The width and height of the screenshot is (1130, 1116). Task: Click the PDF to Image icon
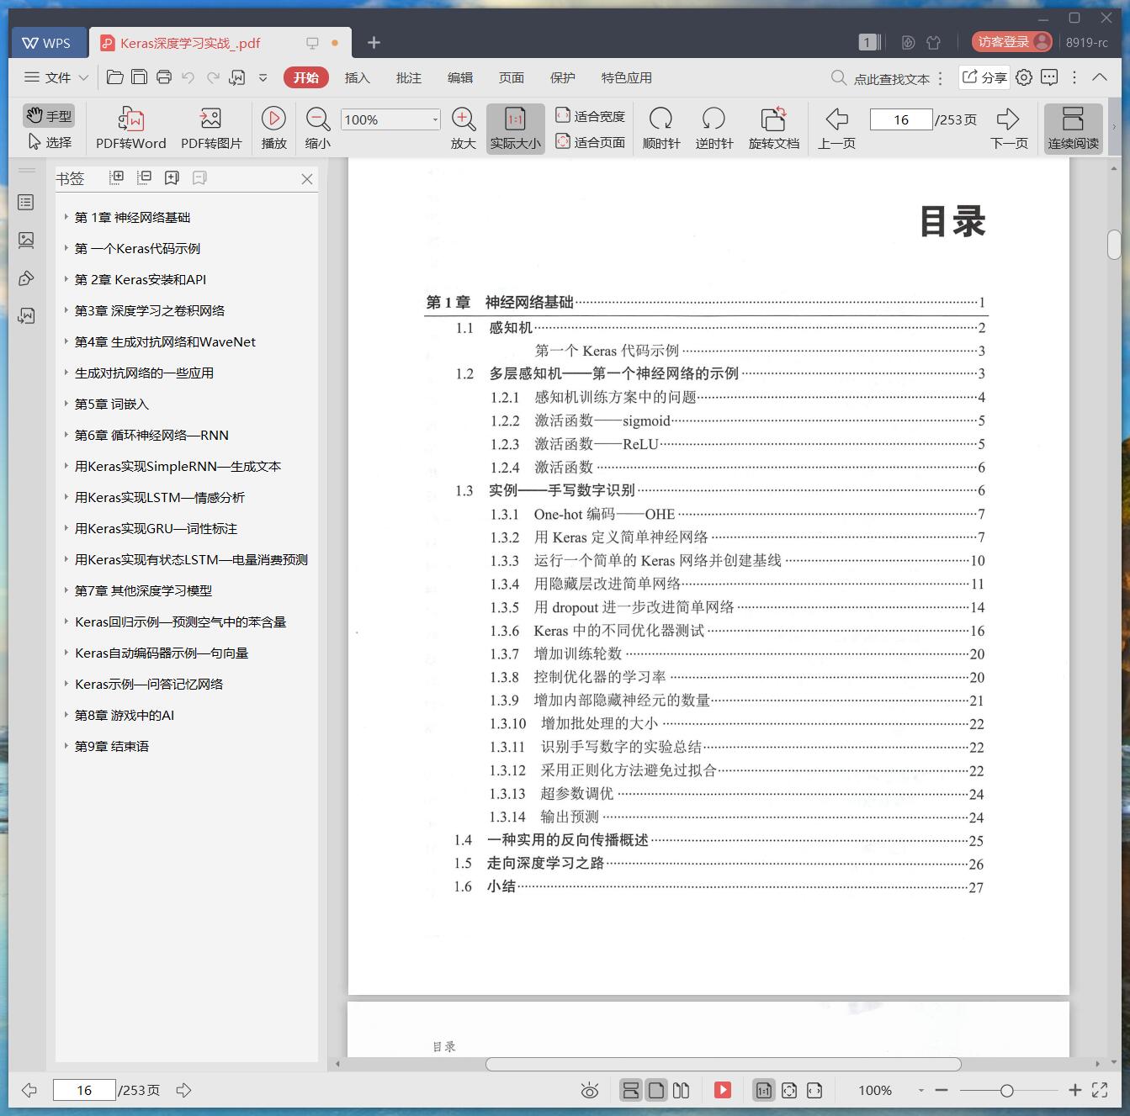click(x=210, y=119)
